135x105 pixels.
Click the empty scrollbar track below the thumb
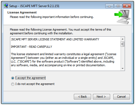click(123, 56)
